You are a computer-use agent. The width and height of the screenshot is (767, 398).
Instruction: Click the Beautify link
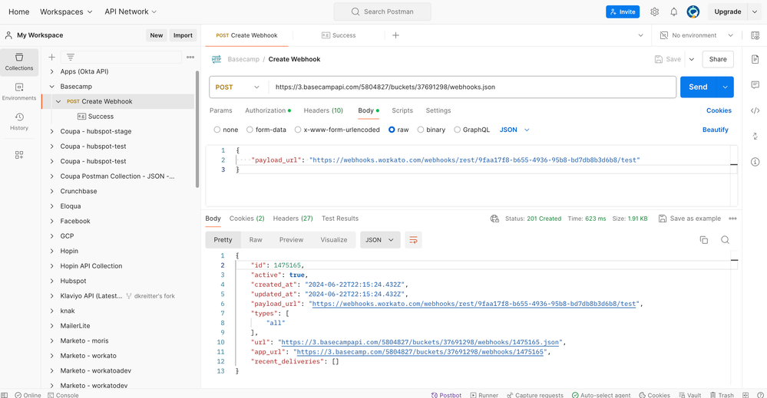(715, 130)
